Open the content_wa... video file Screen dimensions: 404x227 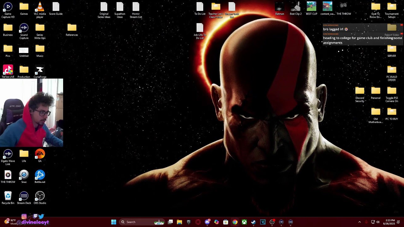(328, 9)
